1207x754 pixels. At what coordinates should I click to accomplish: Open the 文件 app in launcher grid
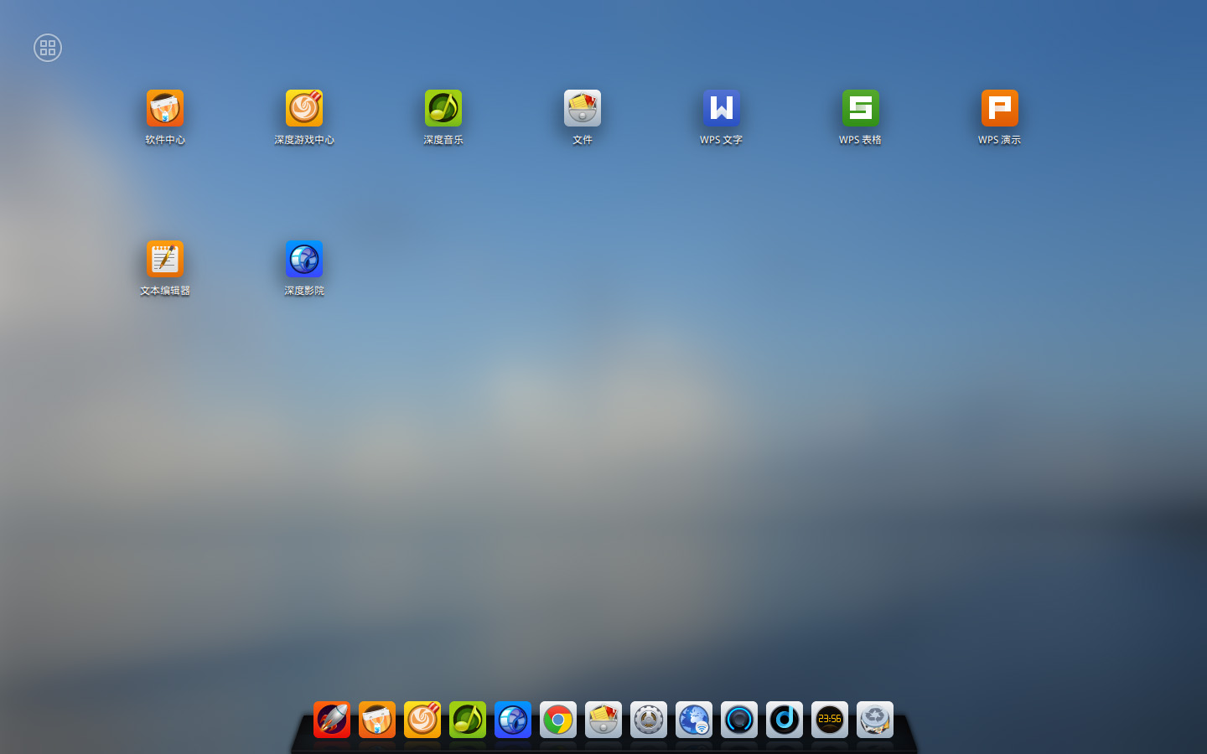click(x=583, y=108)
